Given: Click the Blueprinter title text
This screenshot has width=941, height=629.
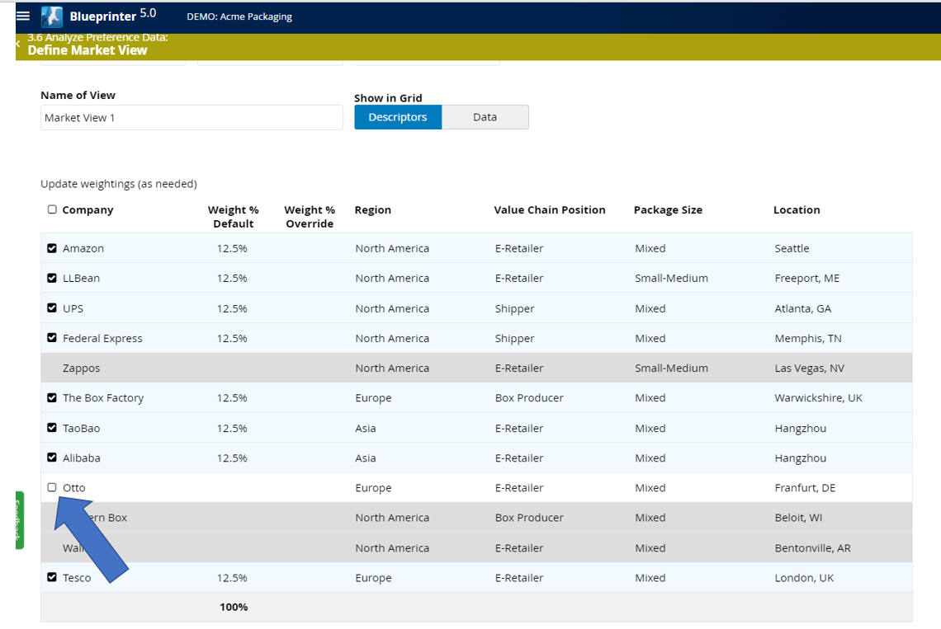Looking at the screenshot, I should 103,16.
